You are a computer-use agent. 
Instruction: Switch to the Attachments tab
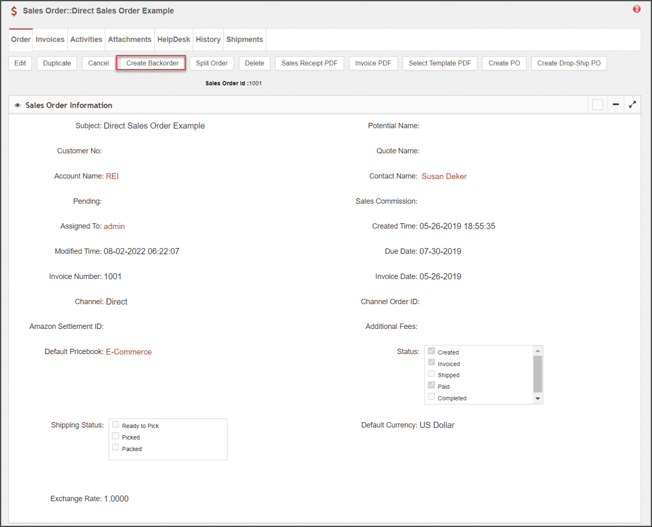(129, 40)
